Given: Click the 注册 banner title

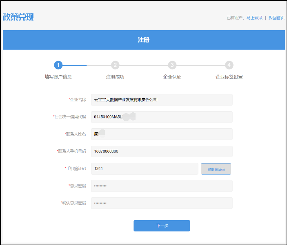Looking at the screenshot, I should tap(144, 40).
